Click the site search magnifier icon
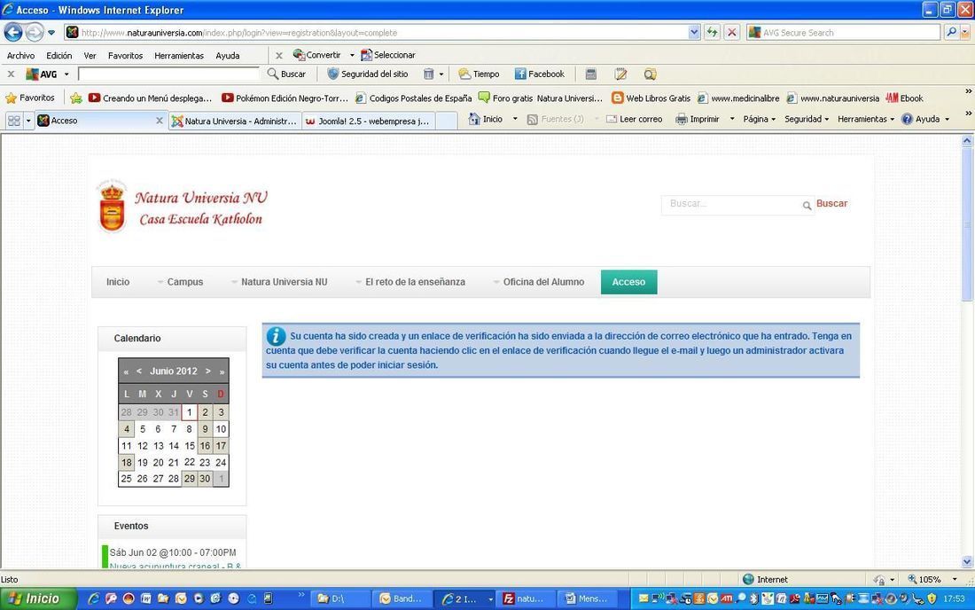Image resolution: width=975 pixels, height=610 pixels. (x=807, y=205)
